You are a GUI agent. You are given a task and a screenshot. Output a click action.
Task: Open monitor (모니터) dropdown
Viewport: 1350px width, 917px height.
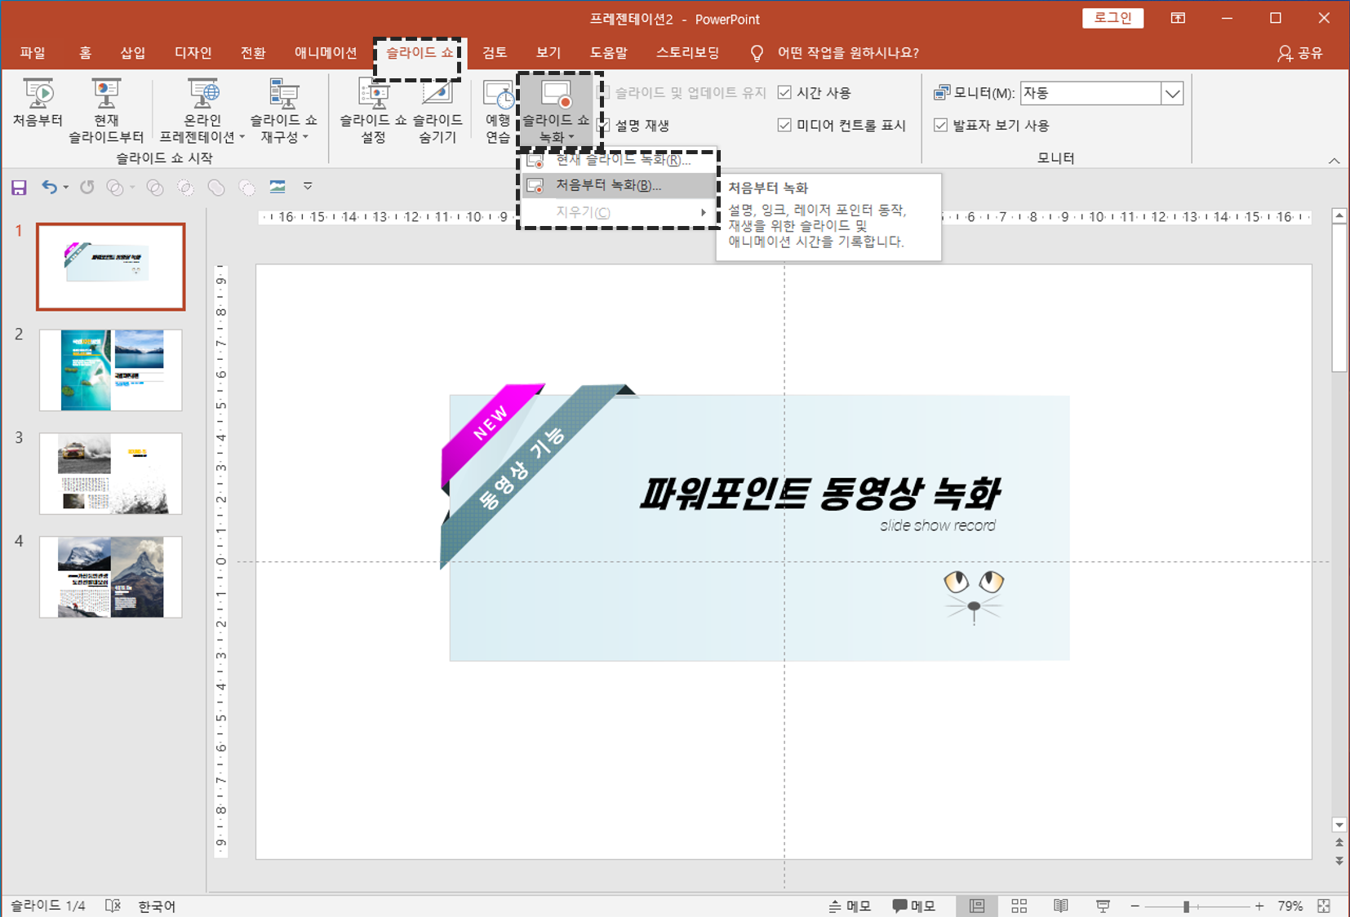(1172, 93)
